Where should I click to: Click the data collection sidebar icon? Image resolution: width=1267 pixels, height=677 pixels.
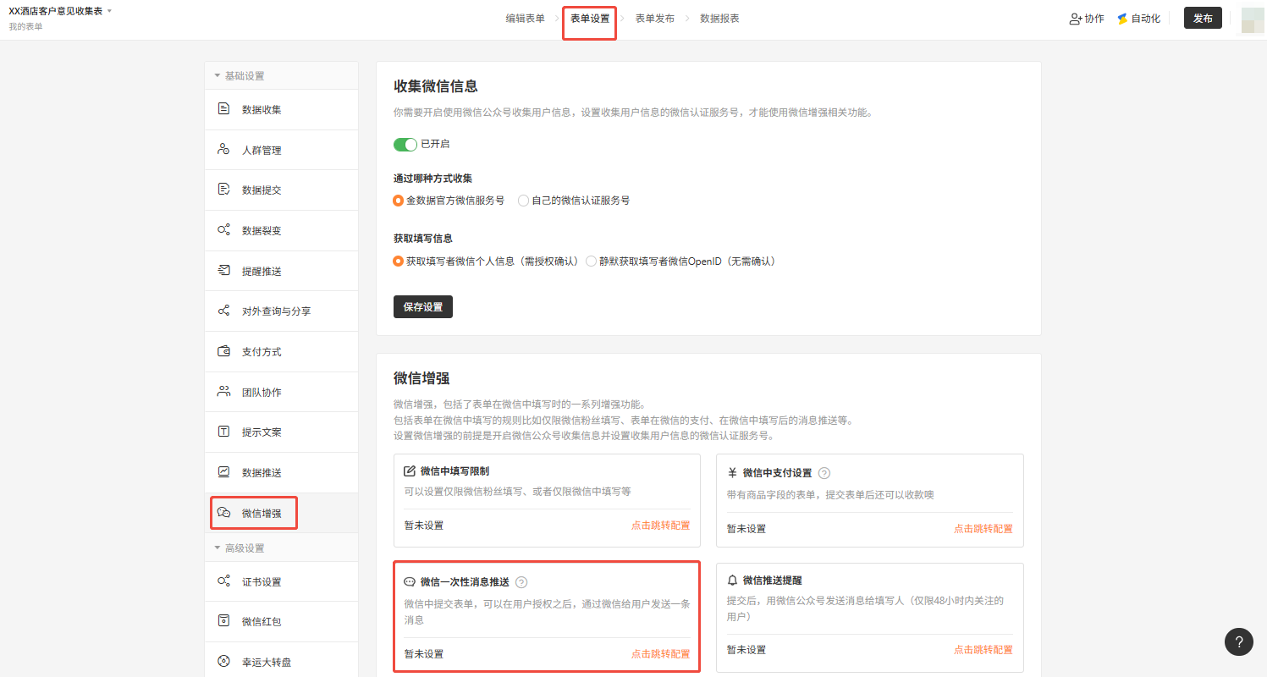point(223,109)
